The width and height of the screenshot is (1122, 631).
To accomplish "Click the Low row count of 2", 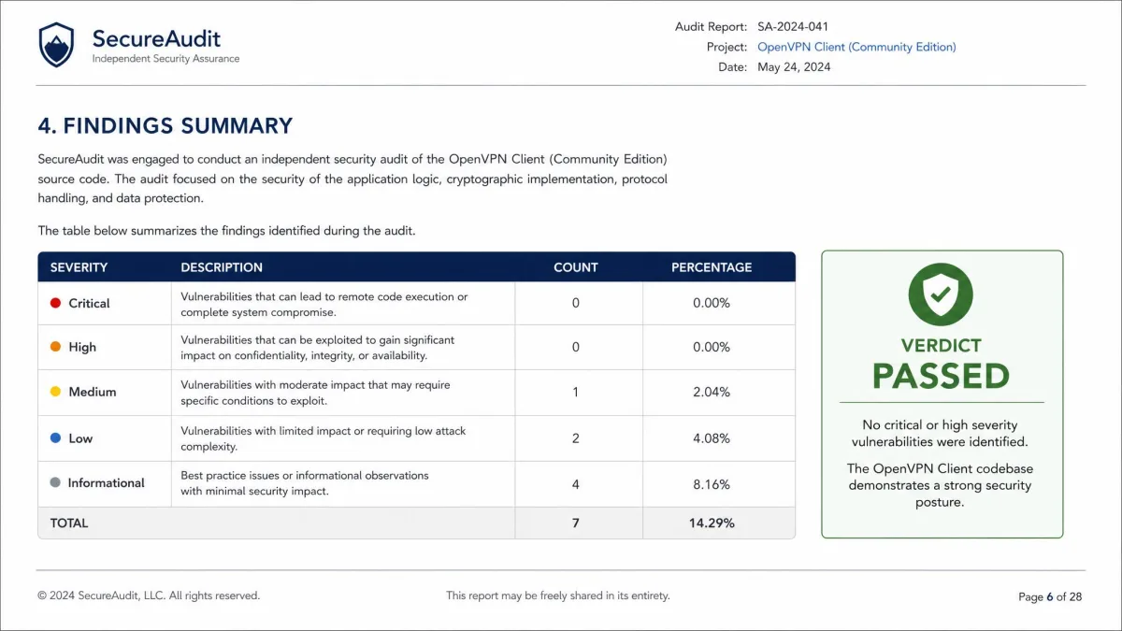I will (576, 437).
